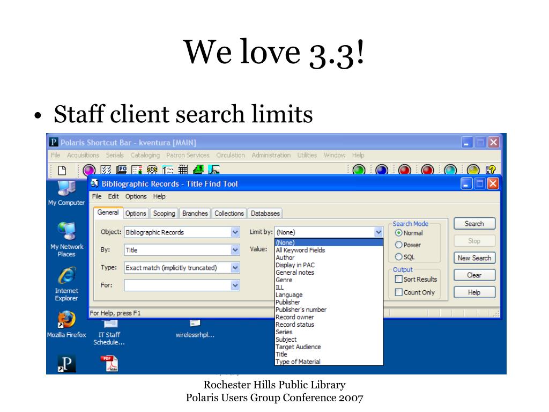Image resolution: width=549 pixels, height=412 pixels.
Task: Click the Clear button
Action: (474, 275)
